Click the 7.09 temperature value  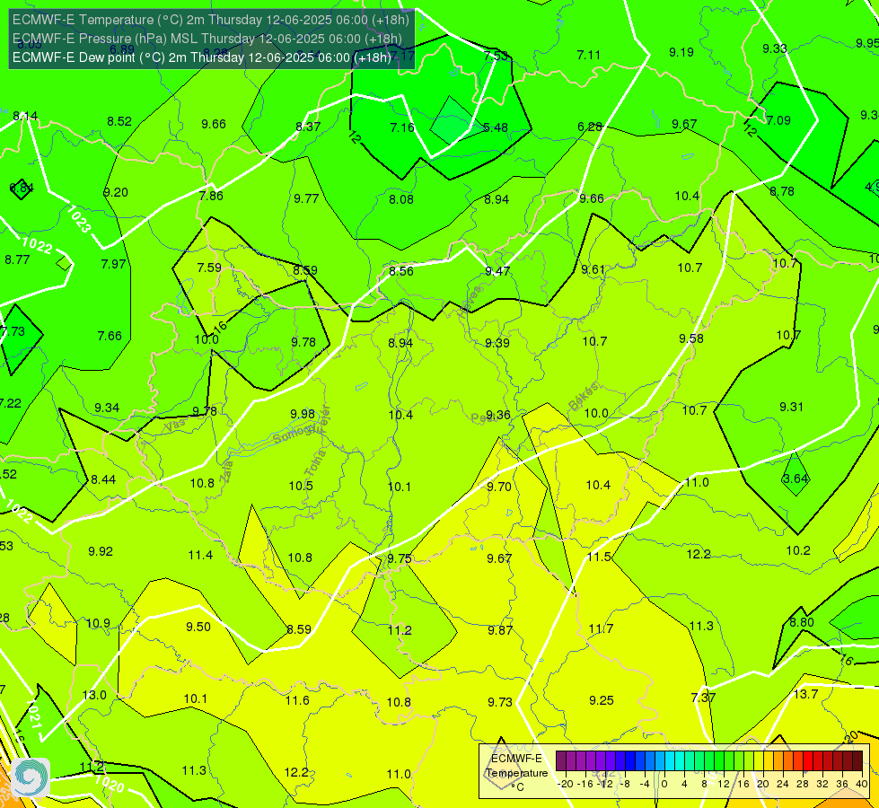coord(778,120)
